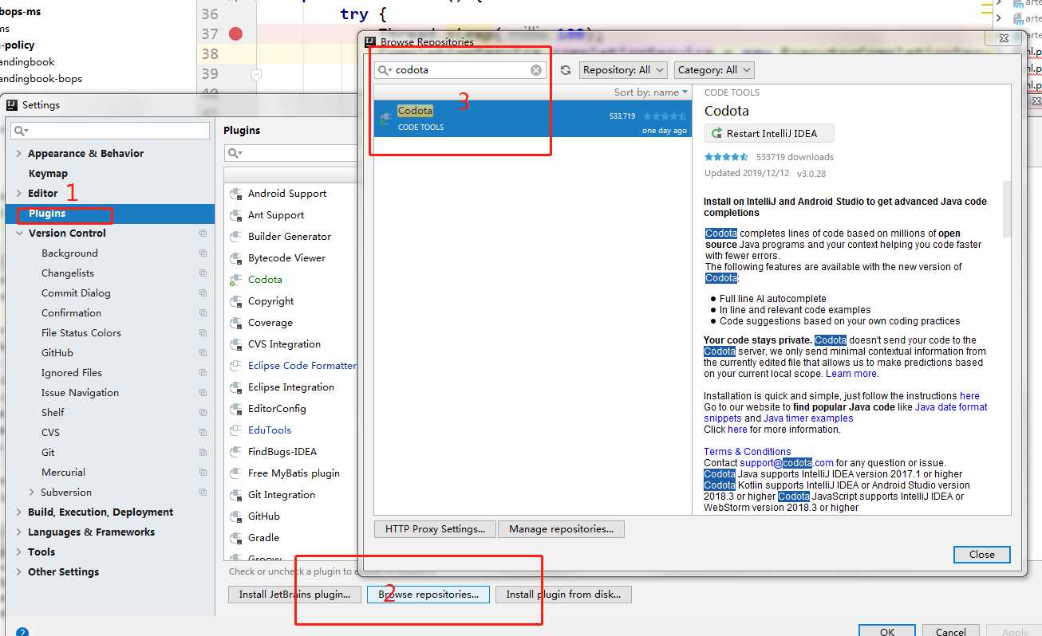This screenshot has height=636, width=1042.
Task: Open Commit Dialog settings
Action: (x=76, y=293)
